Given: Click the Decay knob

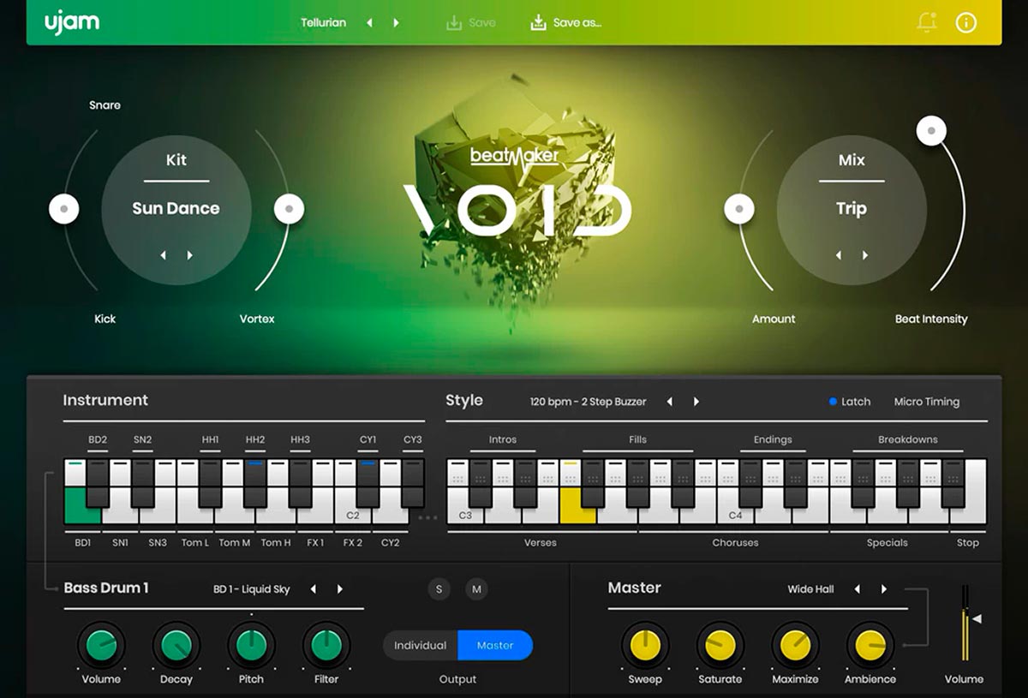Looking at the screenshot, I should point(176,645).
